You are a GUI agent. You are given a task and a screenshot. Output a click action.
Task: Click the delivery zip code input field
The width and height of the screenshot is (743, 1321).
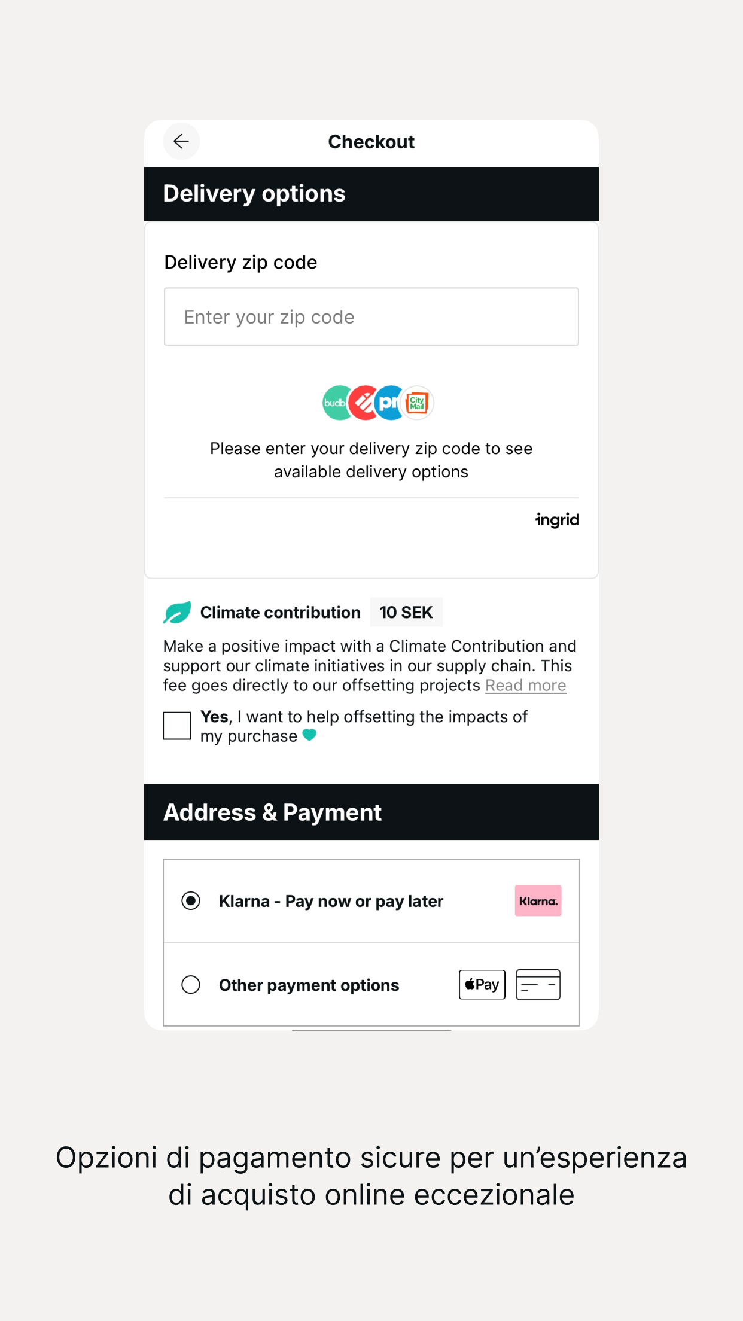point(371,316)
